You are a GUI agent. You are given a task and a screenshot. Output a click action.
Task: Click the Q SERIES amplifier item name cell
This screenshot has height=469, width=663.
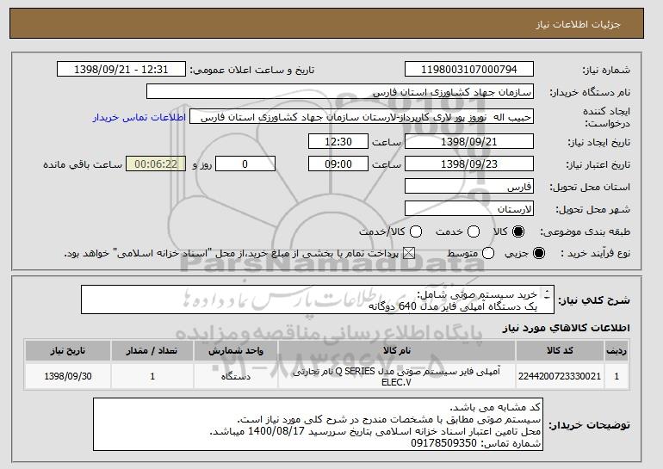tap(397, 376)
